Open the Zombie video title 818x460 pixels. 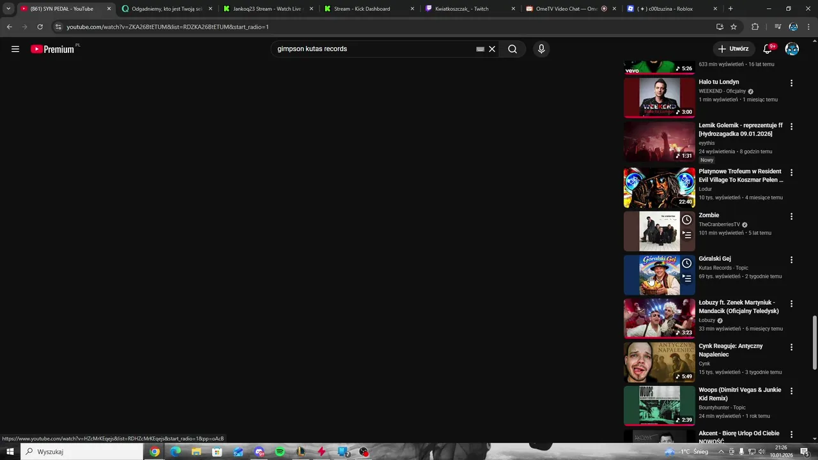[x=709, y=215]
